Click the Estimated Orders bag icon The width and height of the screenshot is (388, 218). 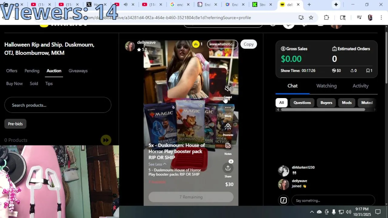point(334,49)
